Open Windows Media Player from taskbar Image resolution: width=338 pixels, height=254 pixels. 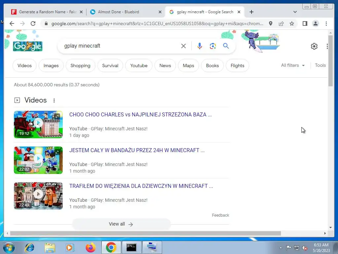[70, 247]
